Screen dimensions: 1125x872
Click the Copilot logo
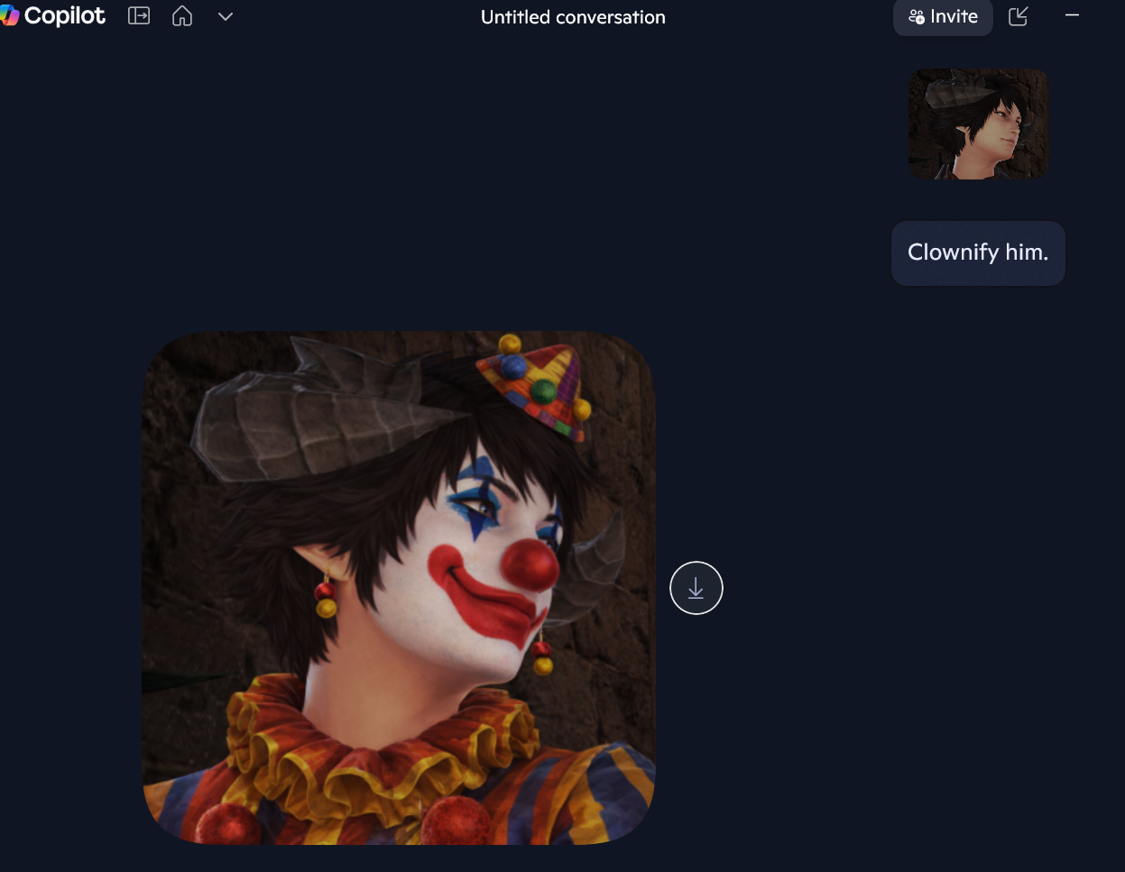tap(52, 16)
